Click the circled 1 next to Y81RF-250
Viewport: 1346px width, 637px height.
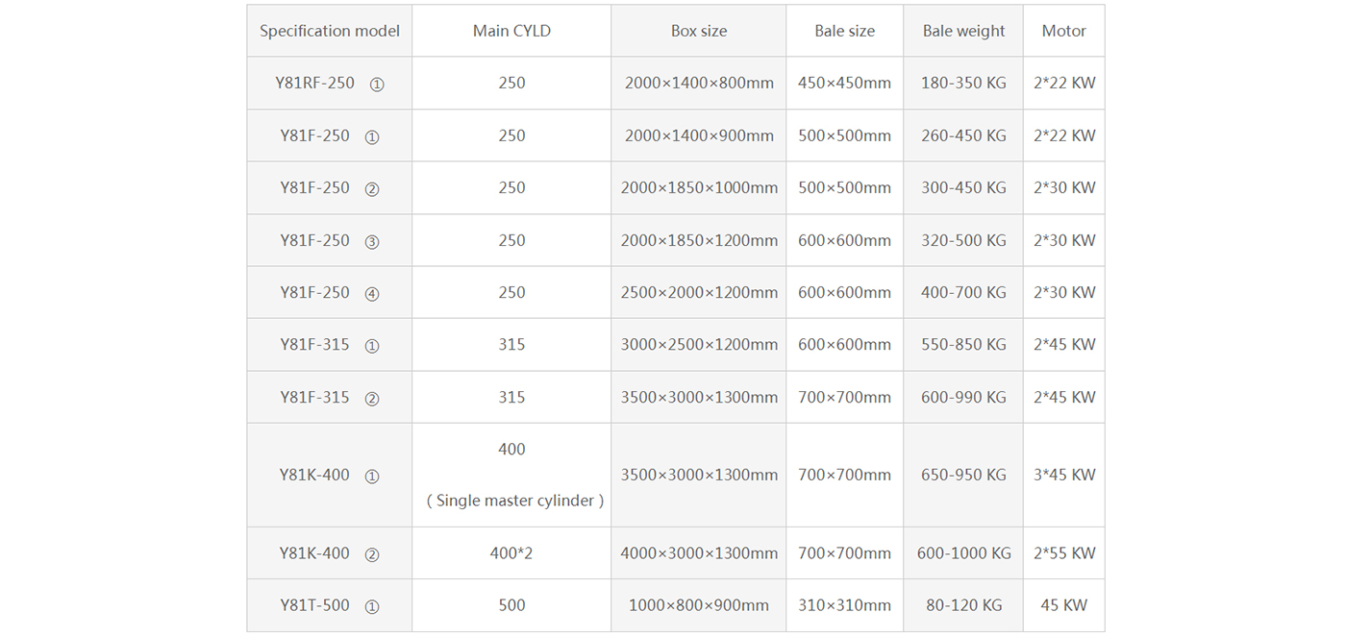pos(377,85)
